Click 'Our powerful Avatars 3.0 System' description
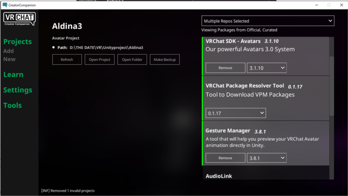 (x=250, y=50)
